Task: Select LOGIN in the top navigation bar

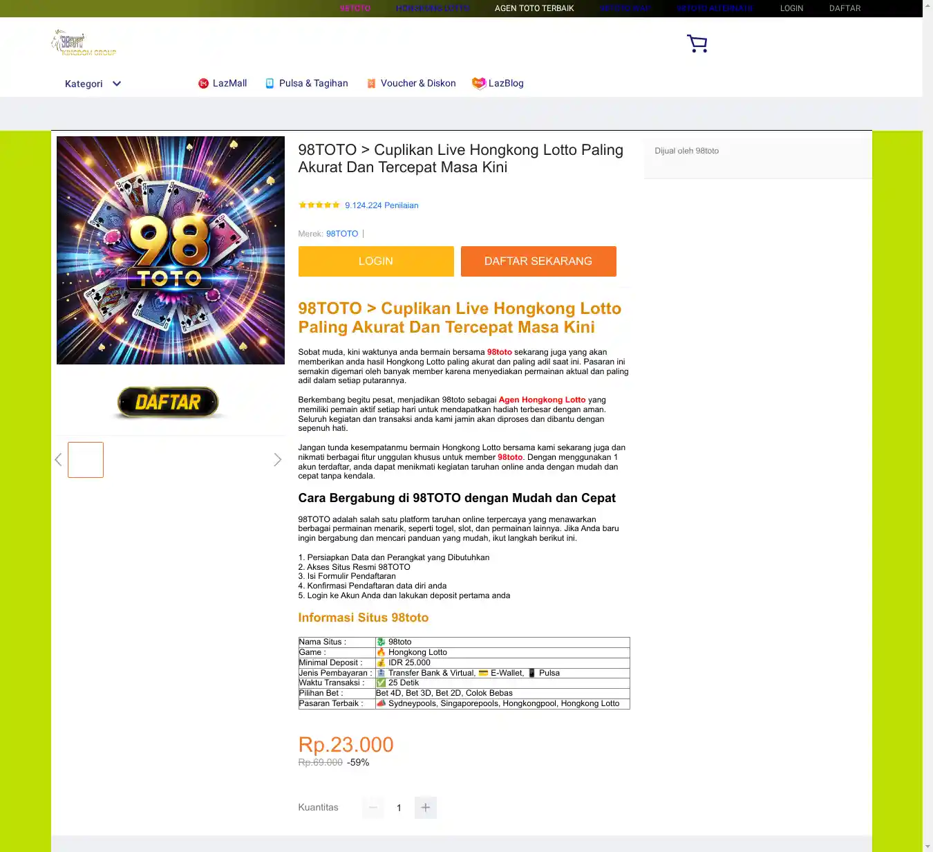Action: pyautogui.click(x=791, y=8)
